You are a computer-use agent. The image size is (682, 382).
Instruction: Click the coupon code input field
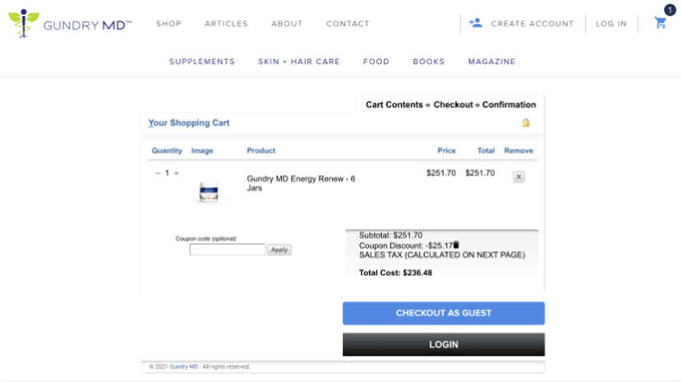click(x=227, y=250)
